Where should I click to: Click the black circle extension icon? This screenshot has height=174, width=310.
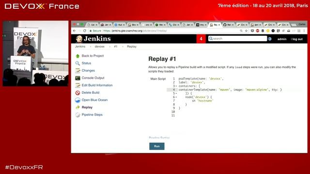(x=273, y=31)
